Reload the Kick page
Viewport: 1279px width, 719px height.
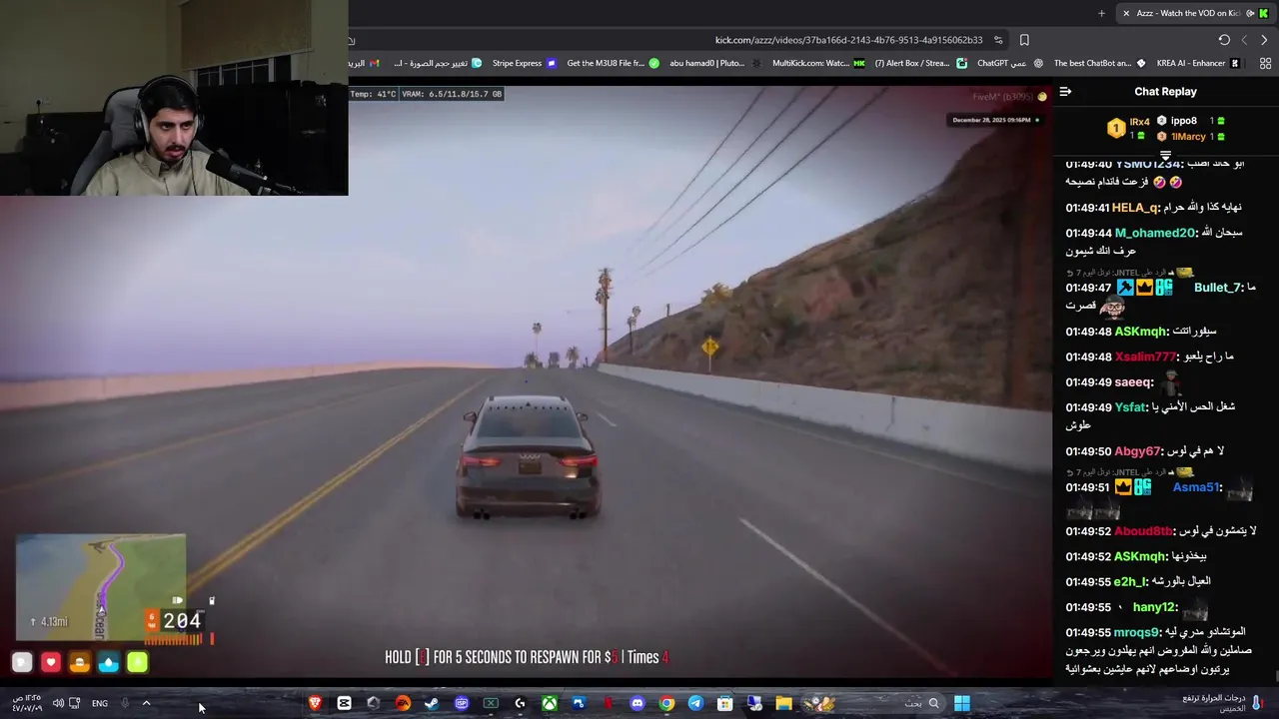(1224, 40)
